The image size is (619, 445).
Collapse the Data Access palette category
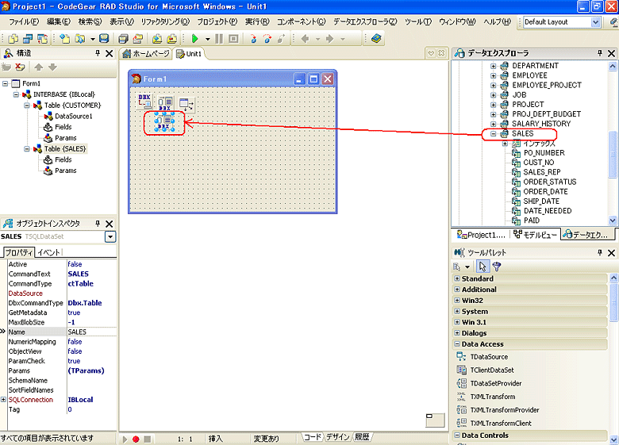457,344
